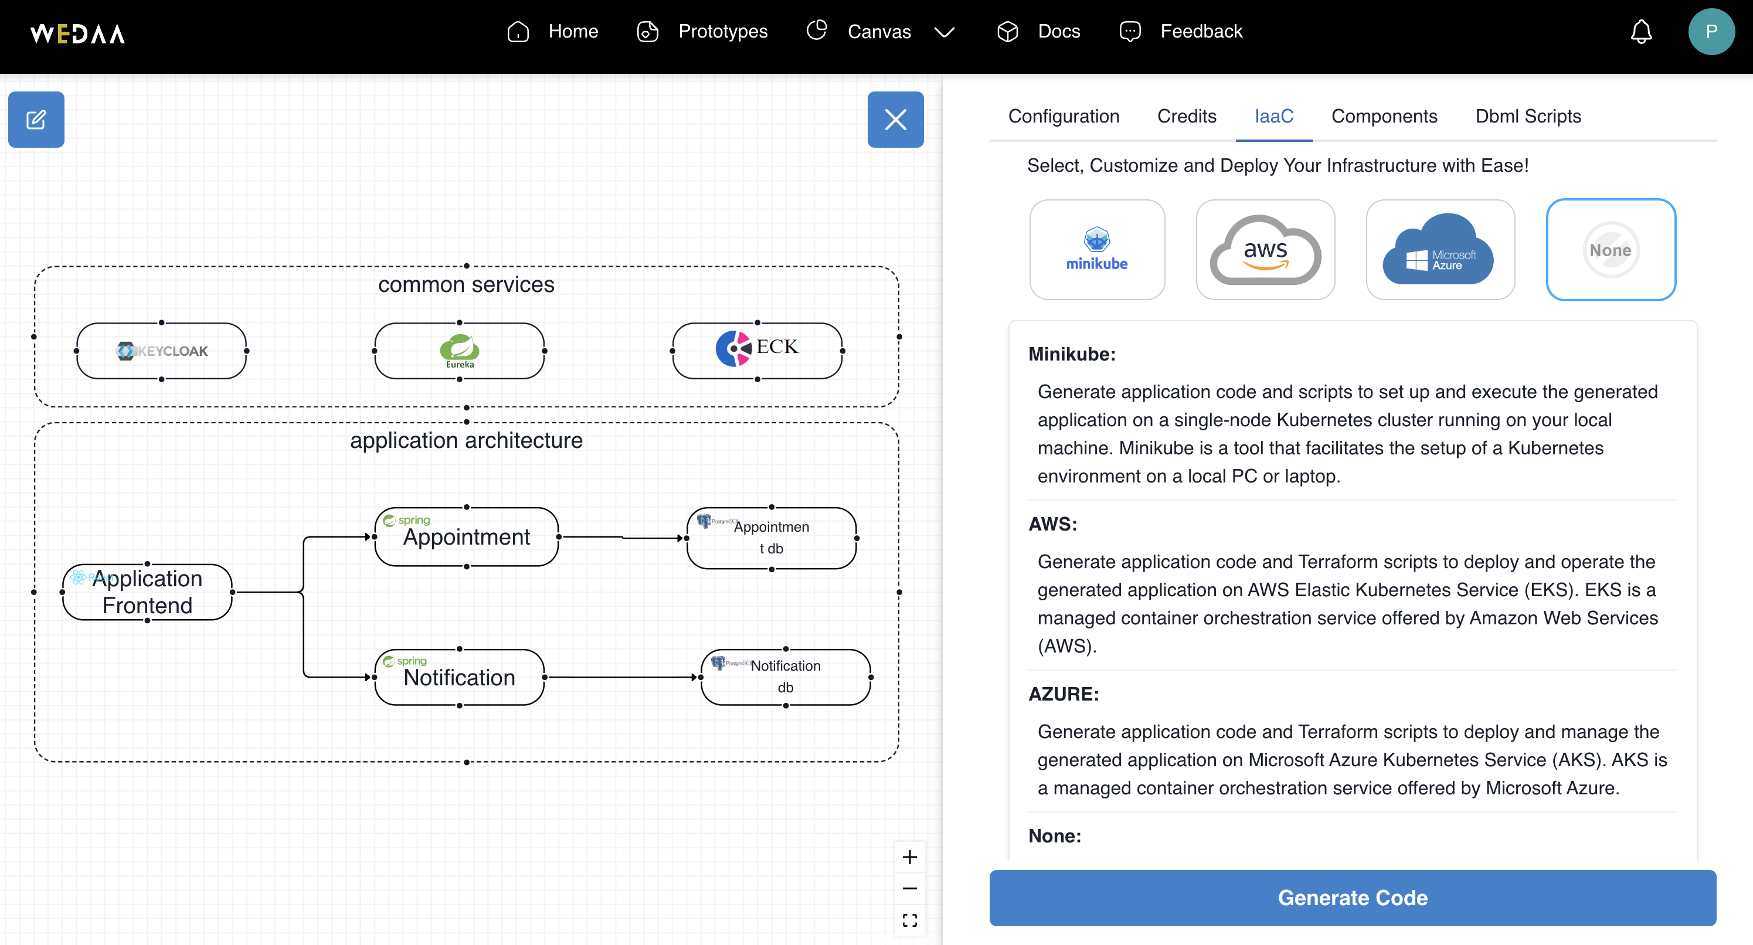Click the Home icon in navbar
The width and height of the screenshot is (1753, 945).
point(518,31)
